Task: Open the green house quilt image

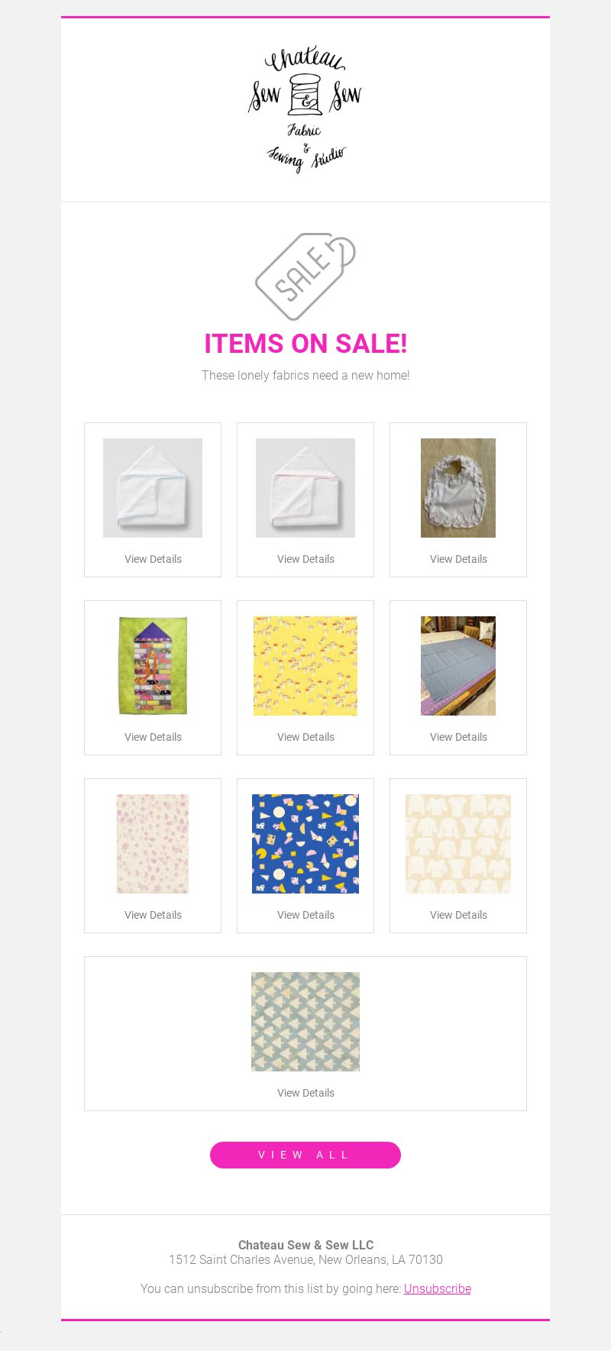Action: 153,666
